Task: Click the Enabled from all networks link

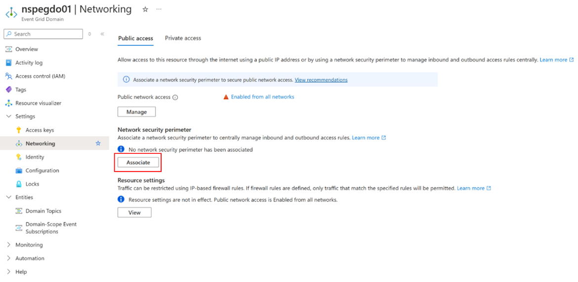Action: pyautogui.click(x=263, y=97)
